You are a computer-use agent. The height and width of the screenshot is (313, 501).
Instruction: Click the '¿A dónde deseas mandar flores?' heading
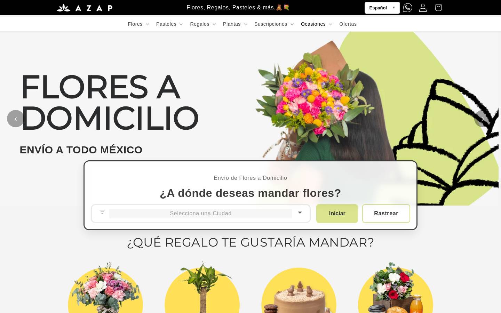point(250,193)
